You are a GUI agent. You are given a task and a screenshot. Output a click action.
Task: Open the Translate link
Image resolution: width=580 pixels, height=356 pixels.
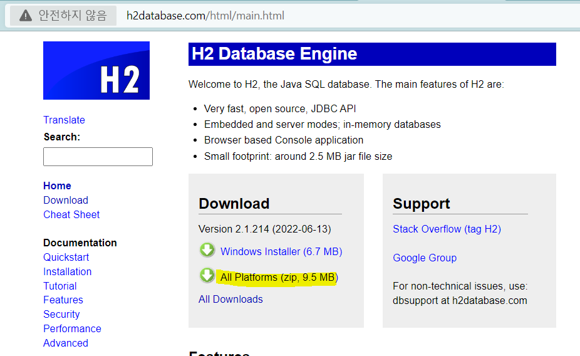(x=64, y=120)
